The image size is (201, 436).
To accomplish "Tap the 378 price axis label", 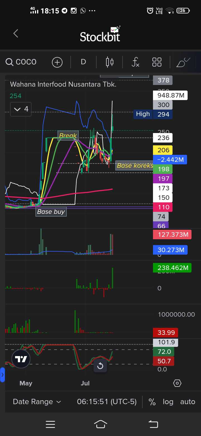I will (x=163, y=80).
